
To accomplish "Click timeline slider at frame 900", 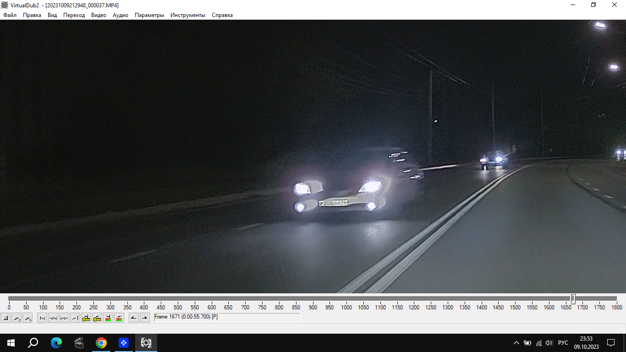I will click(313, 299).
